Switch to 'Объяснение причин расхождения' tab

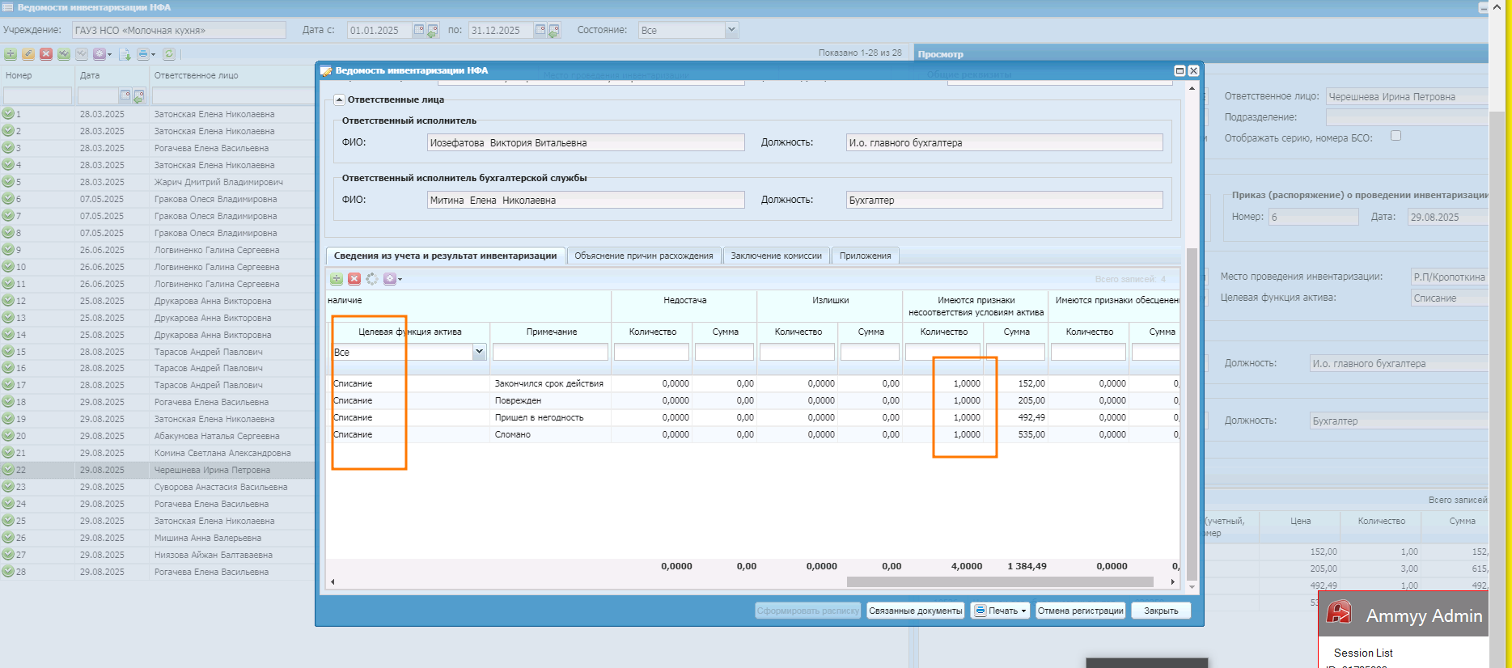(644, 256)
